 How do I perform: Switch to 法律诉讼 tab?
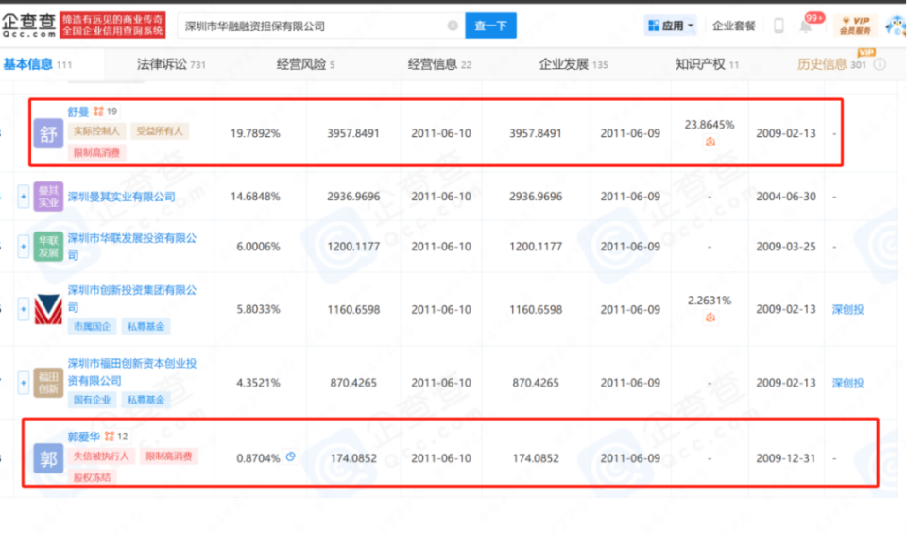pyautogui.click(x=171, y=64)
